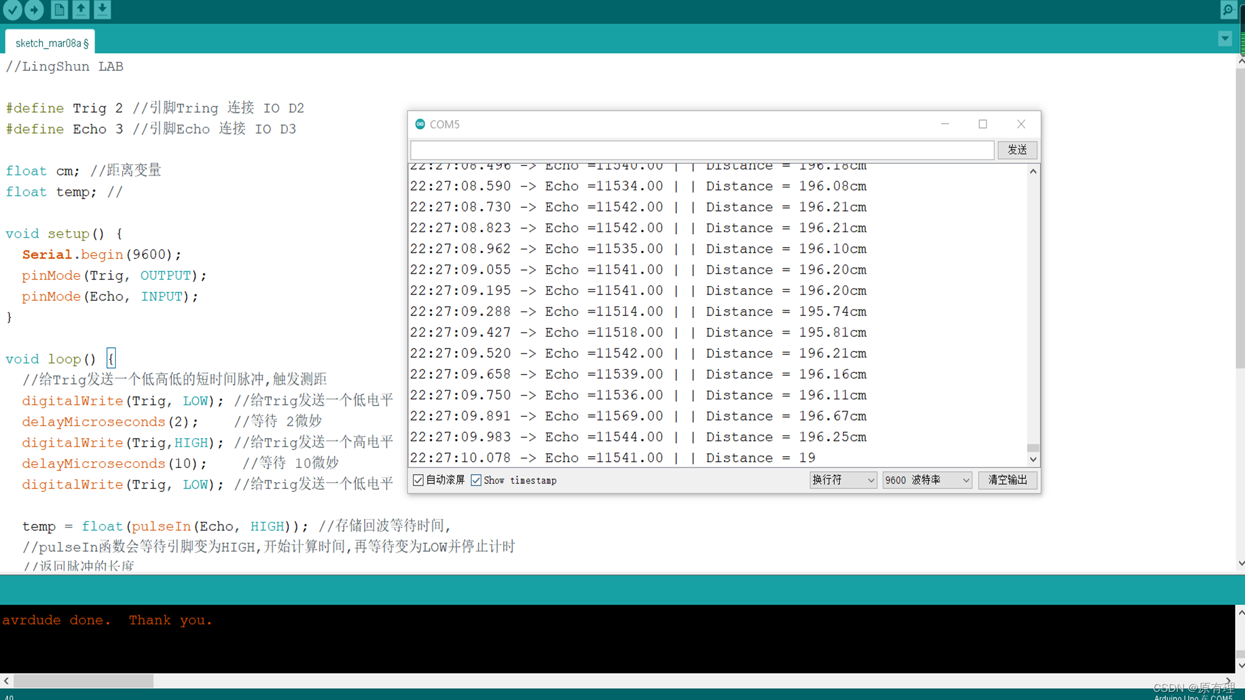The width and height of the screenshot is (1245, 700).
Task: Click the 'void loop()' line
Action: point(60,359)
